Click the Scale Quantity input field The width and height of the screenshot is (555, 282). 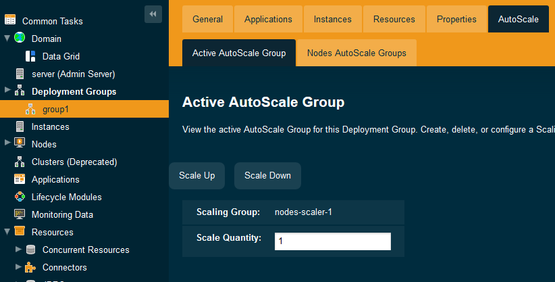coord(332,241)
